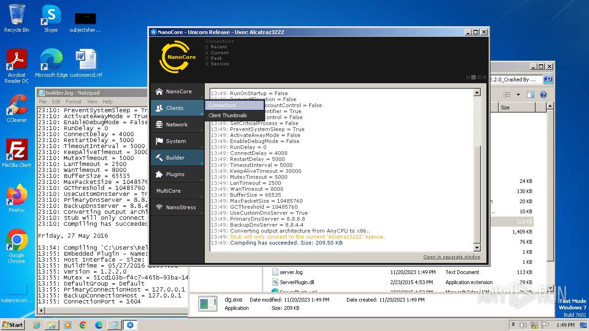Open the NanoStress sidebar section

(177, 207)
